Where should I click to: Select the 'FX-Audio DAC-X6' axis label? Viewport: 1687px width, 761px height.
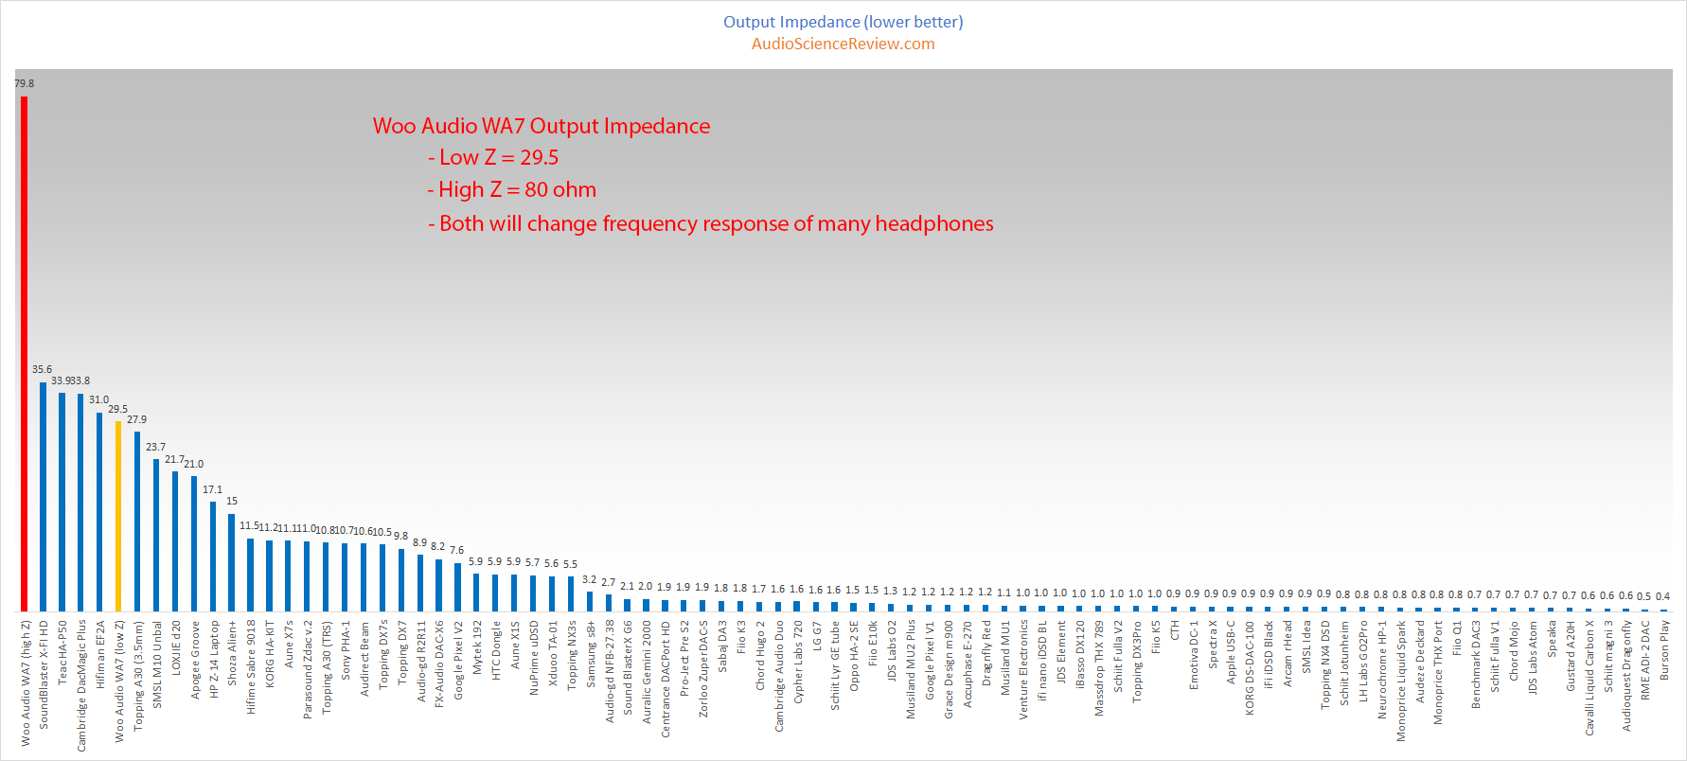[x=439, y=664]
